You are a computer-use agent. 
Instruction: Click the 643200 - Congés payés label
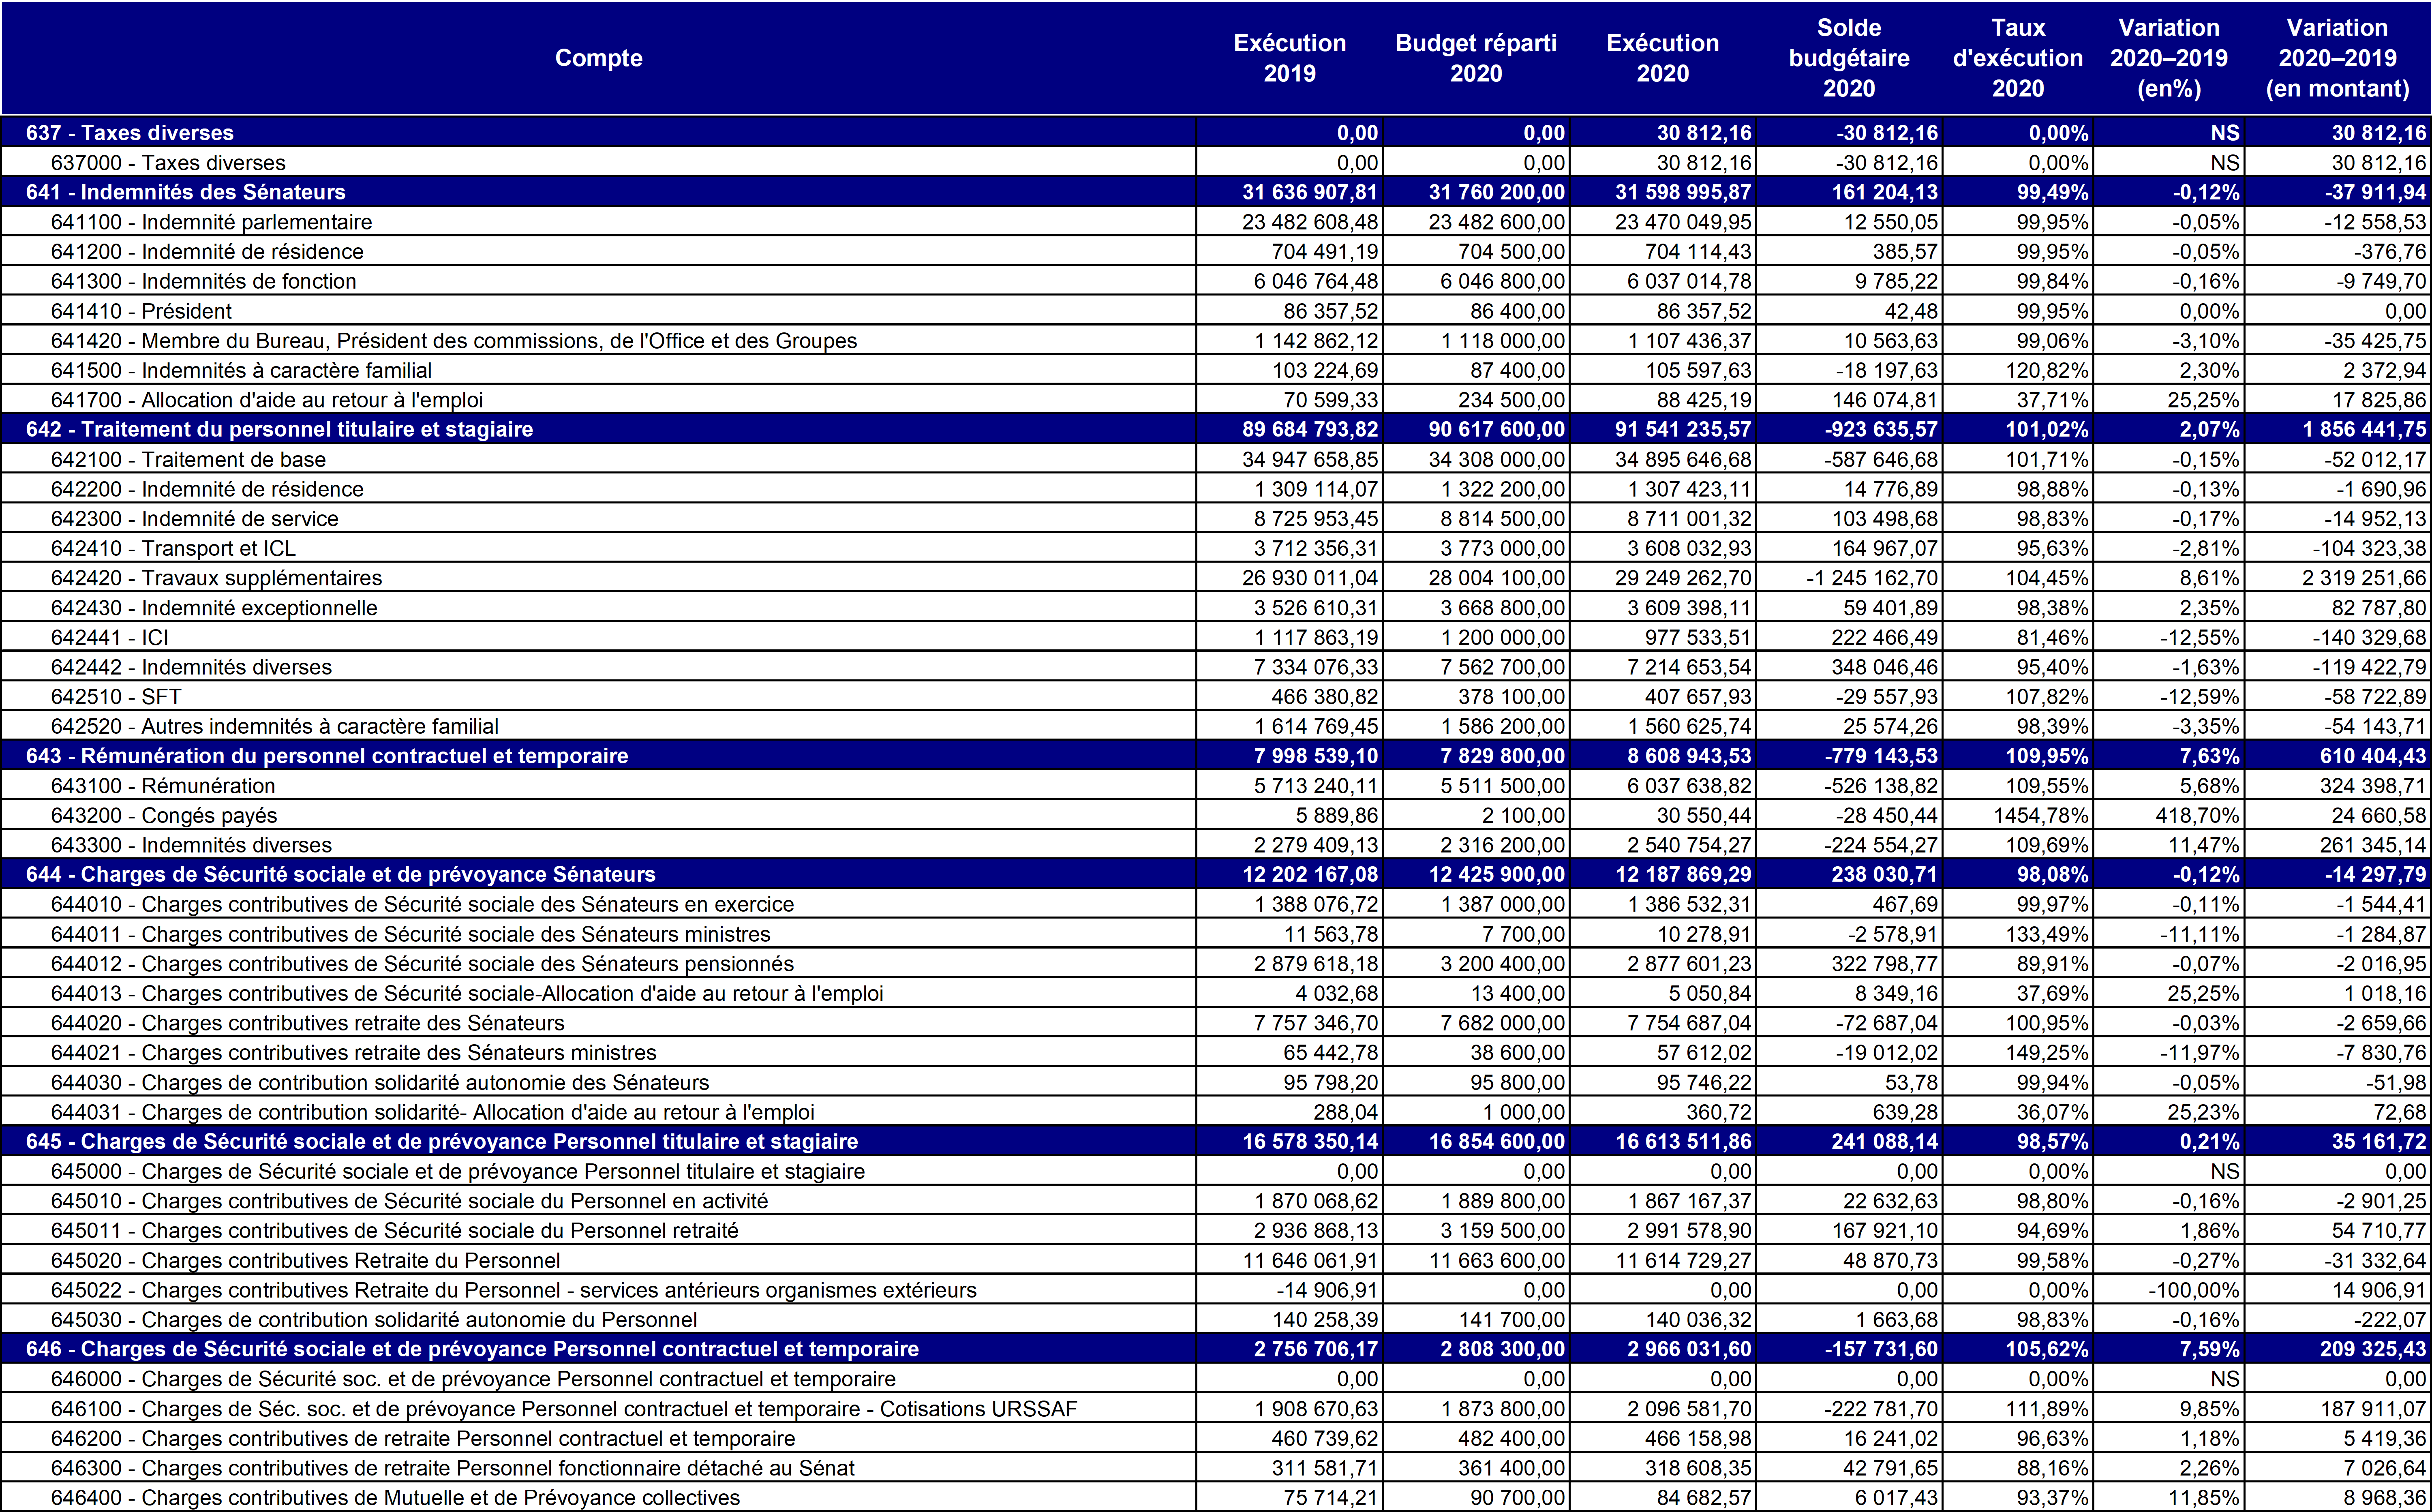click(x=164, y=815)
